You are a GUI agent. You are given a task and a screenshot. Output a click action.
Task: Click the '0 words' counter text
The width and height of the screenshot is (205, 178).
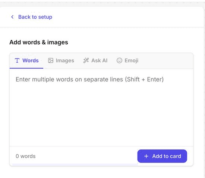tap(26, 156)
